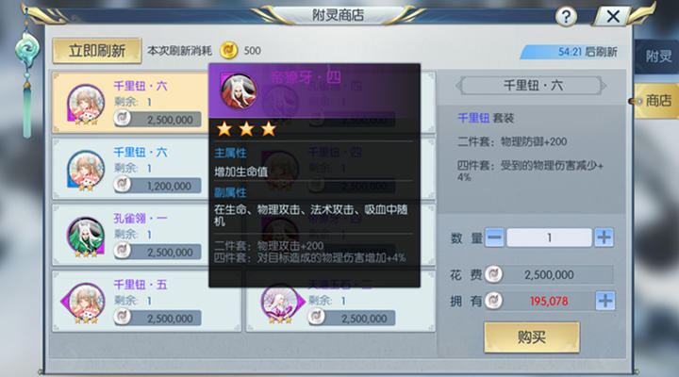
Task: Go to previous item with left arrow
Action: (x=459, y=86)
